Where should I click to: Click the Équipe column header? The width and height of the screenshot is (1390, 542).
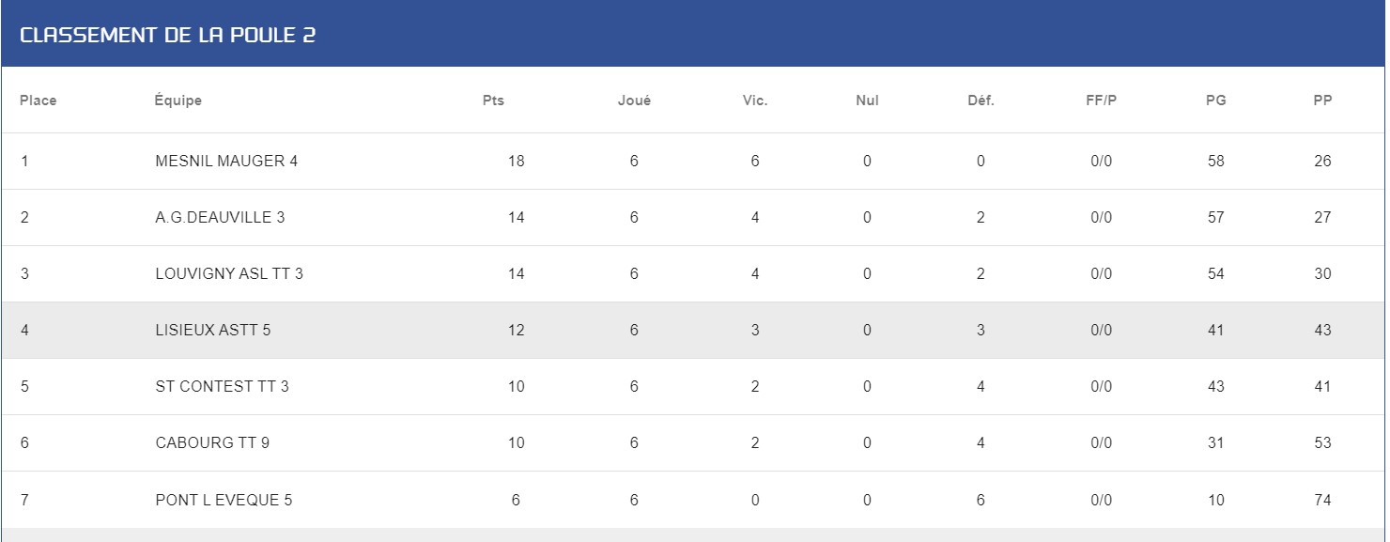tap(178, 101)
